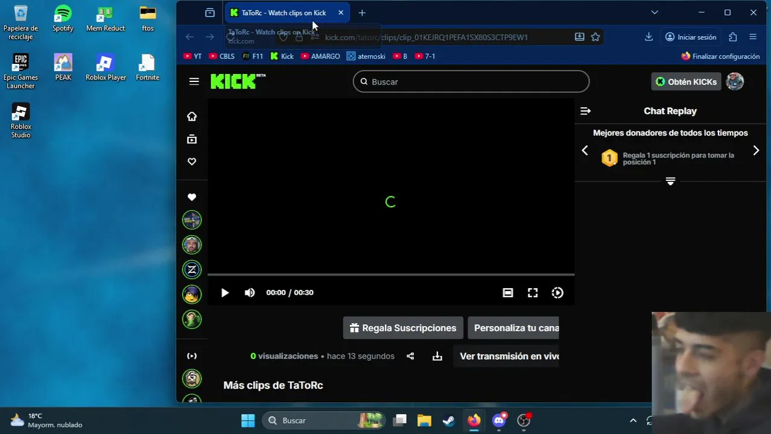Open the F11 bookmark

tap(252, 56)
